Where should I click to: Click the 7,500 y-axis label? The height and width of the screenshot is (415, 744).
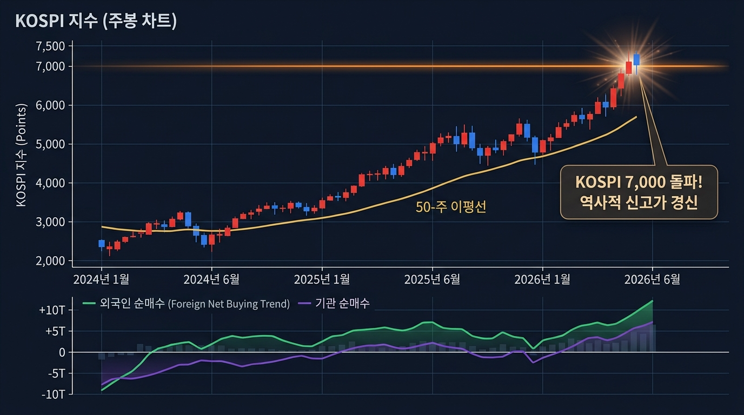50,46
